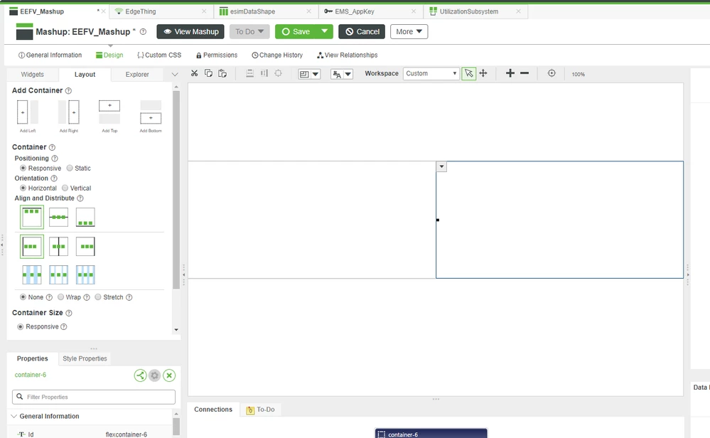Open the Save button dropdown arrow

(324, 32)
